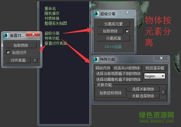Toggle the 法线对齐 checkbox
The height and width of the screenshot is (127, 181).
tap(8, 52)
